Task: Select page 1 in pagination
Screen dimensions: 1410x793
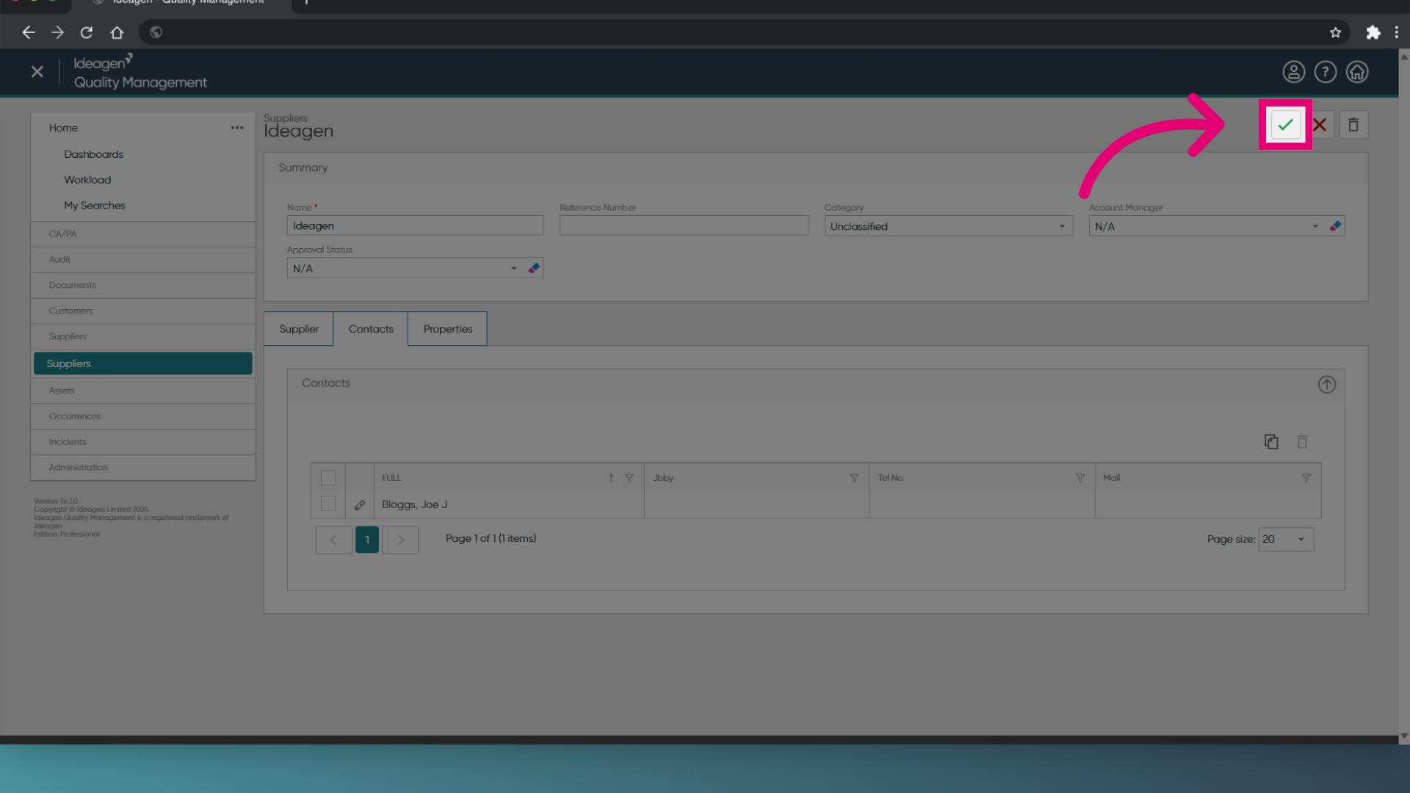Action: click(367, 540)
